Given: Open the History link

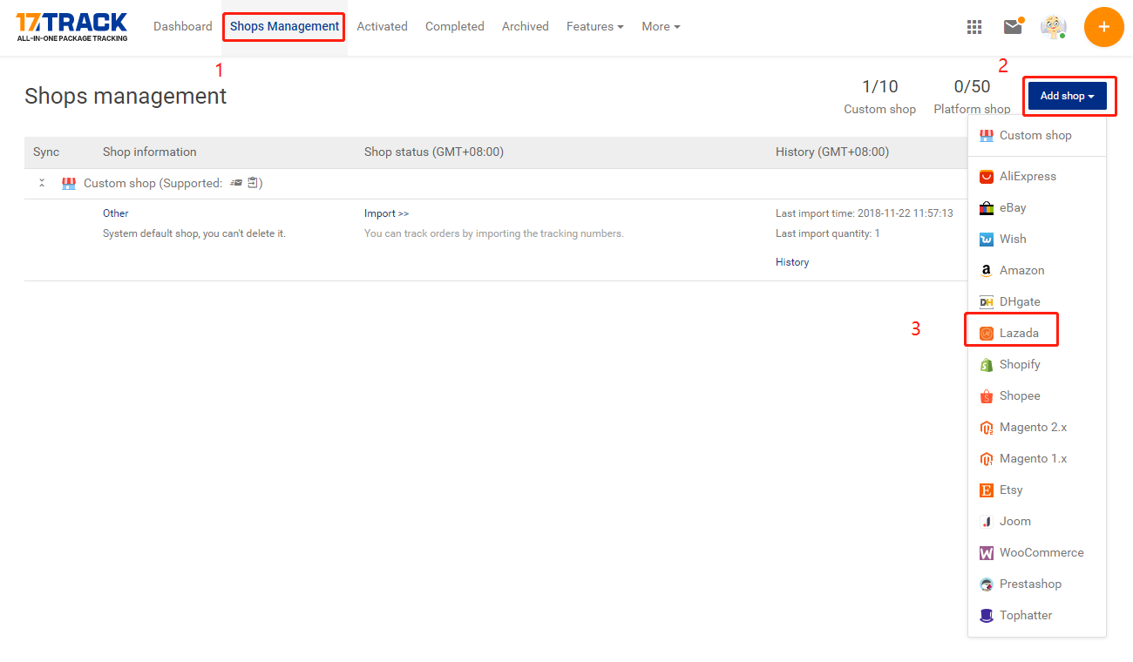Looking at the screenshot, I should (791, 262).
